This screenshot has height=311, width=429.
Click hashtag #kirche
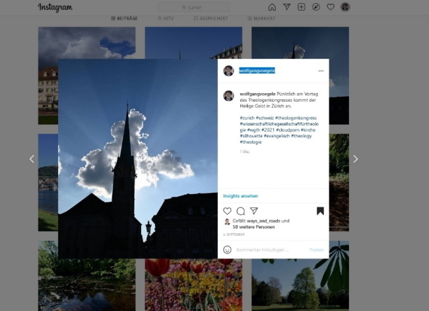(x=308, y=130)
